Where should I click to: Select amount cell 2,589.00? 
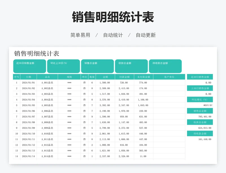click(x=105, y=88)
